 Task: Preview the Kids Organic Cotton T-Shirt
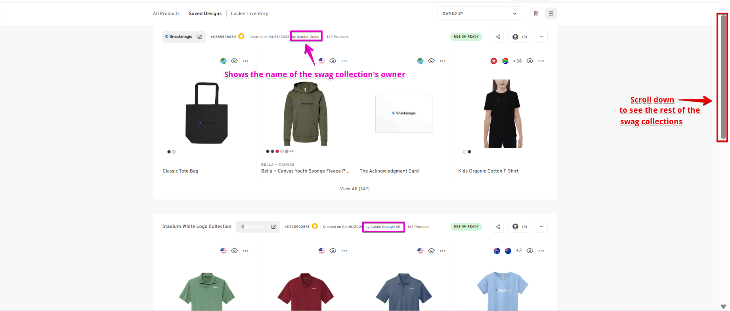click(530, 61)
